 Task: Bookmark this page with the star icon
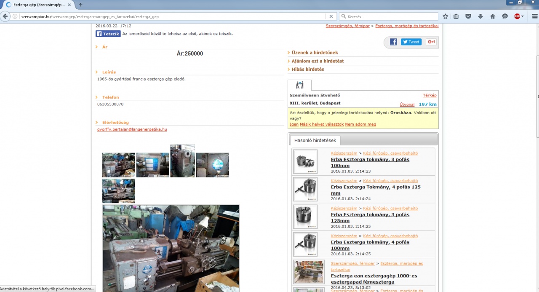tap(446, 16)
